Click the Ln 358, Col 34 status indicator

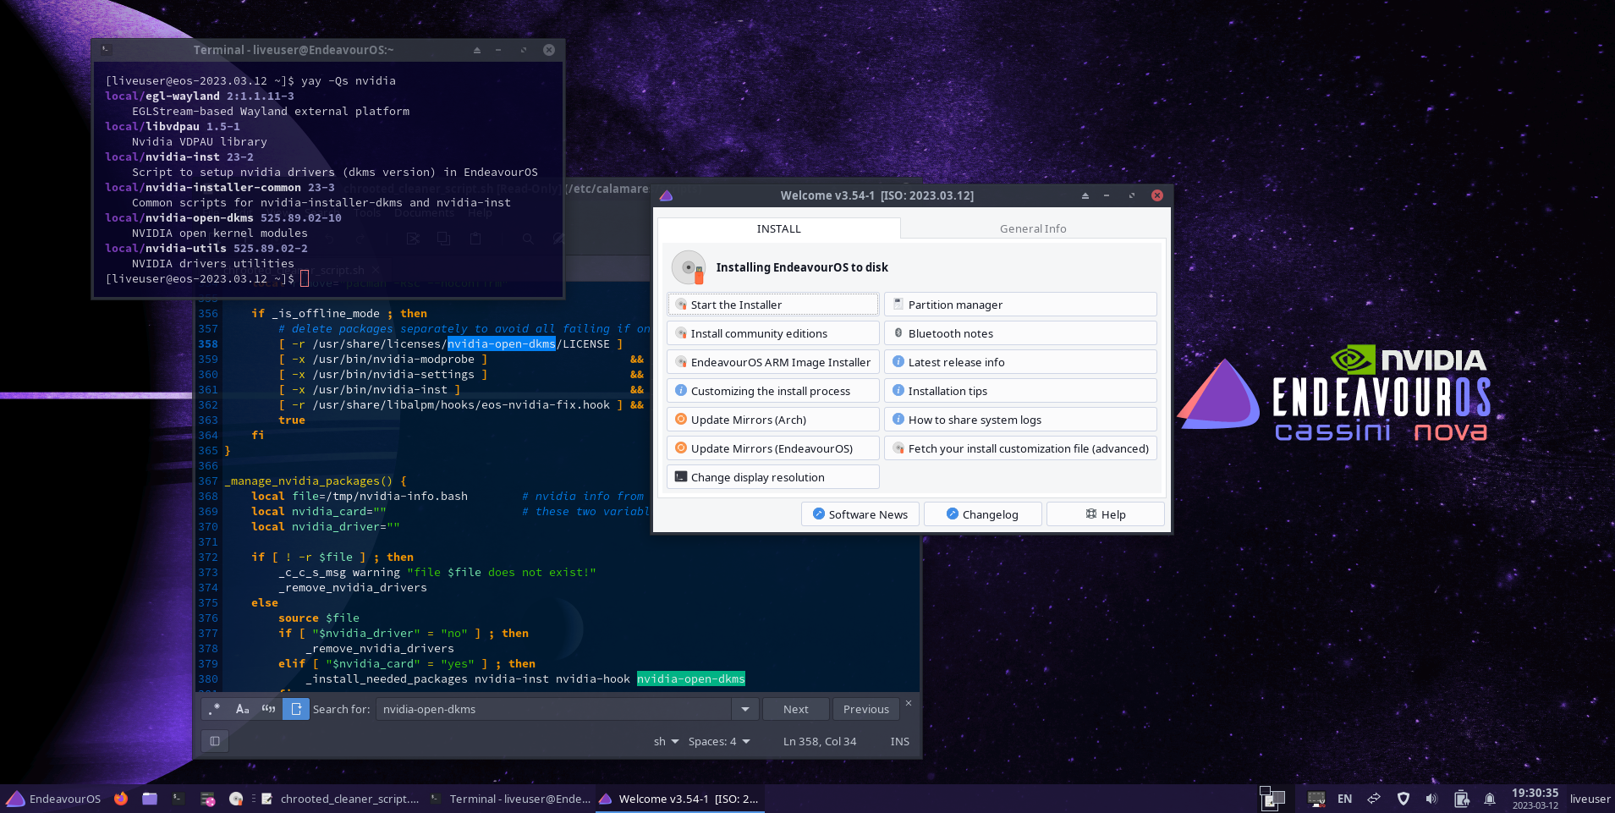click(820, 741)
